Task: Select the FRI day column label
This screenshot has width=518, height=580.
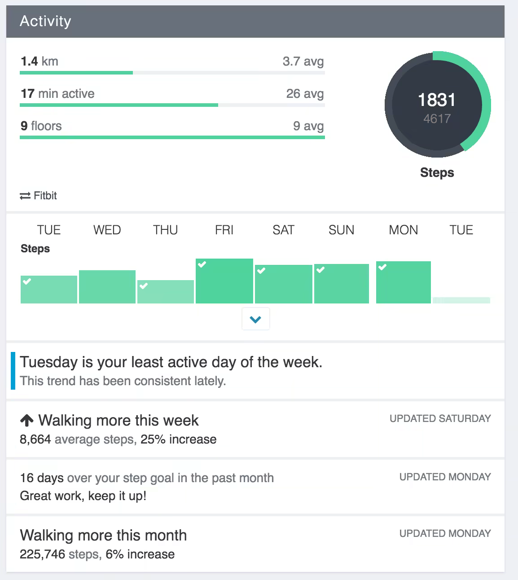Action: click(x=224, y=230)
